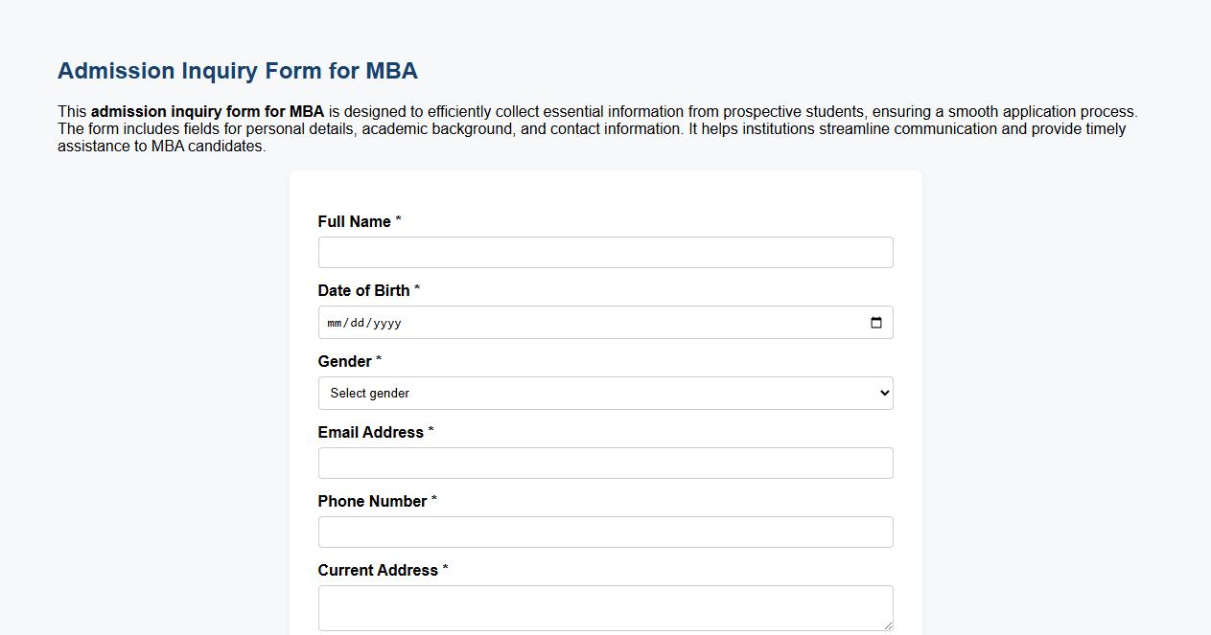Click the Full Name input field
This screenshot has width=1211, height=635.
605,252
